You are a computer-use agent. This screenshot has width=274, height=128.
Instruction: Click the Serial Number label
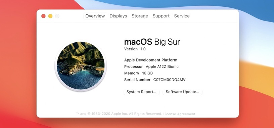click(x=137, y=80)
